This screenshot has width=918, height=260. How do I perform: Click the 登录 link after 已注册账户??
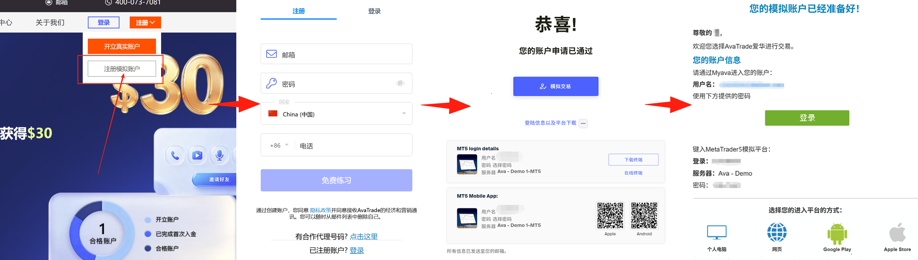(357, 250)
